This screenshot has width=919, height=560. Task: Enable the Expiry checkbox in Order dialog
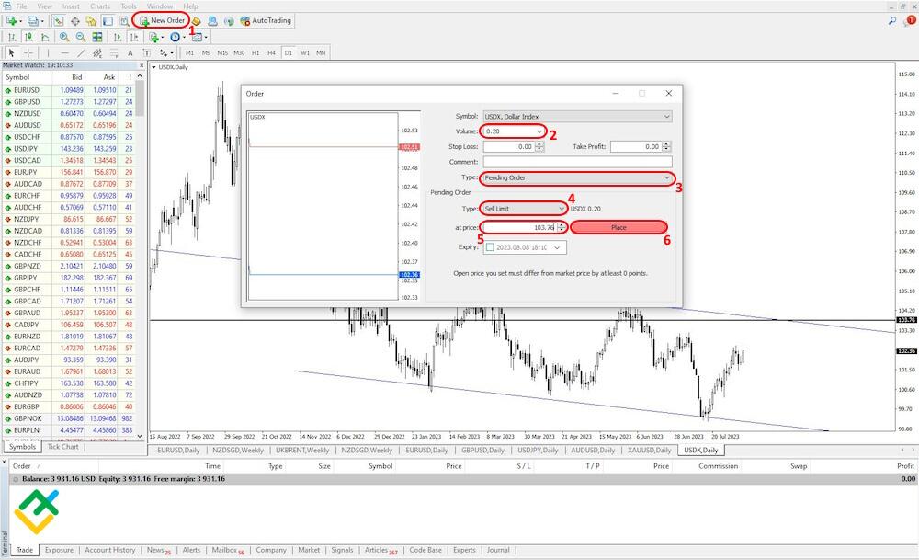pos(490,247)
